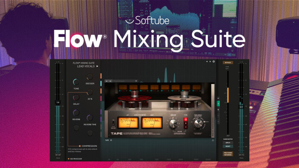The height and width of the screenshot is (168, 299).
Task: Click the Tape Speed knob
Action: (x=198, y=123)
